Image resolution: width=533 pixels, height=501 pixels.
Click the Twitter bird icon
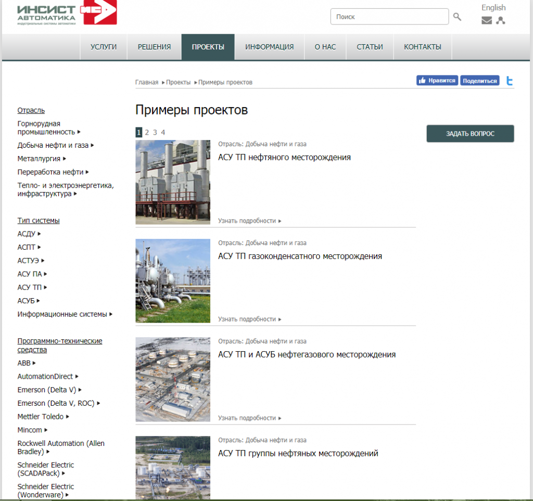click(x=510, y=81)
